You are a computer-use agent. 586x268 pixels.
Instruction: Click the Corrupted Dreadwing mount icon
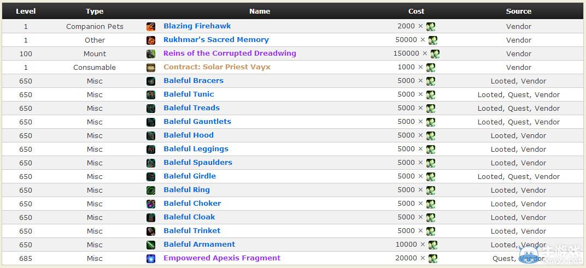click(151, 53)
